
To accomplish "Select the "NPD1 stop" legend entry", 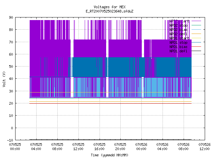I will click(x=178, y=42).
